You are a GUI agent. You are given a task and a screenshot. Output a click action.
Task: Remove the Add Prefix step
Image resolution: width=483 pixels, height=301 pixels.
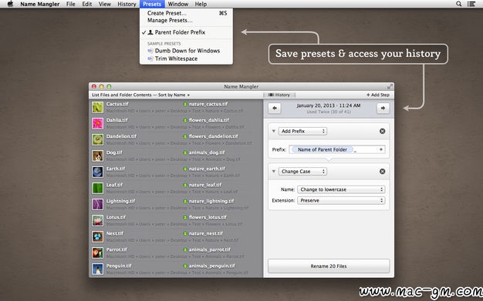pyautogui.click(x=382, y=132)
